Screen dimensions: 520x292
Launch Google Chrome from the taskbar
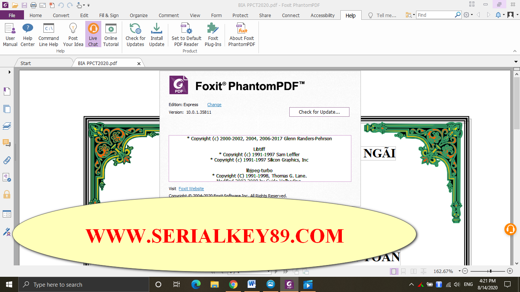coord(233,284)
